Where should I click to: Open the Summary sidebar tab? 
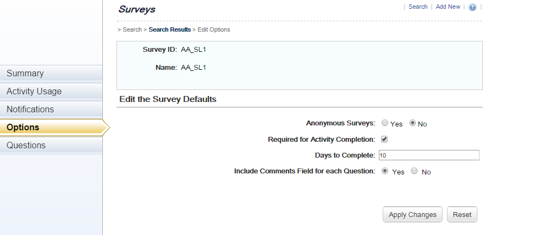pos(51,73)
